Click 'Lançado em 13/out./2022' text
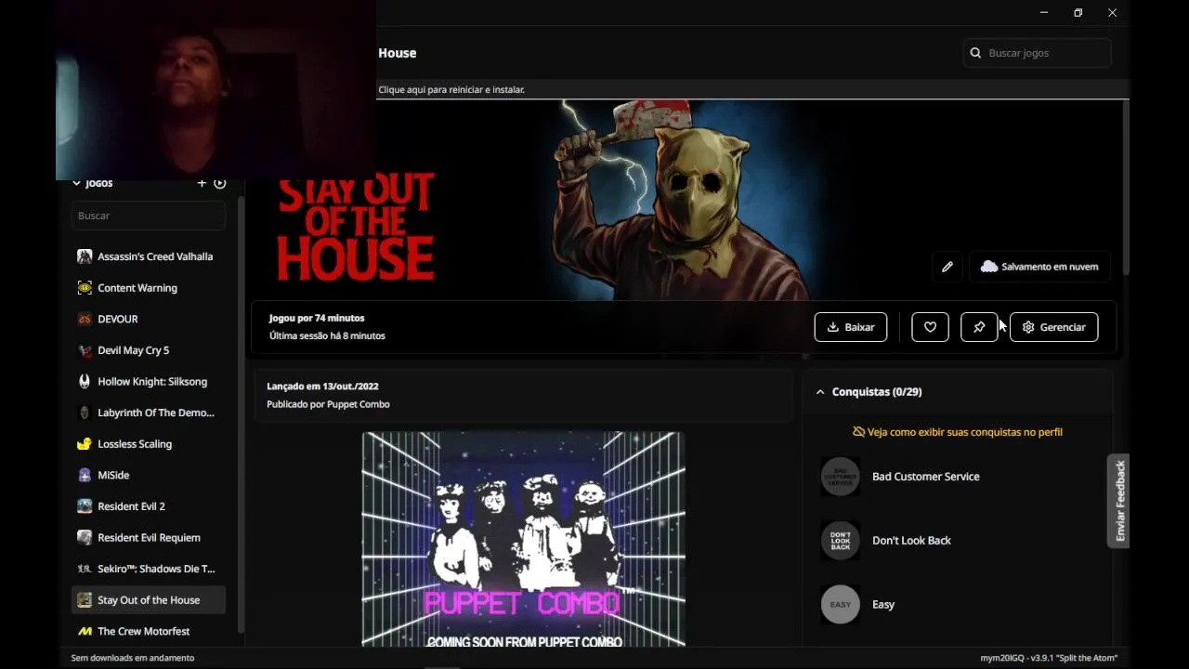This screenshot has width=1189, height=669. (x=322, y=386)
